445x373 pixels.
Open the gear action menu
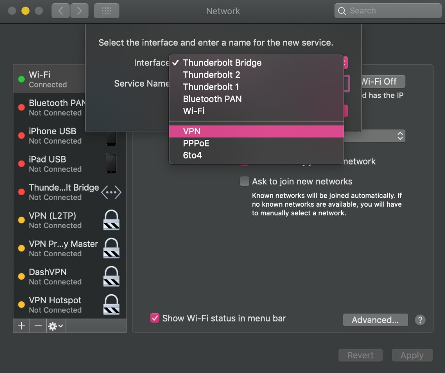pyautogui.click(x=56, y=326)
